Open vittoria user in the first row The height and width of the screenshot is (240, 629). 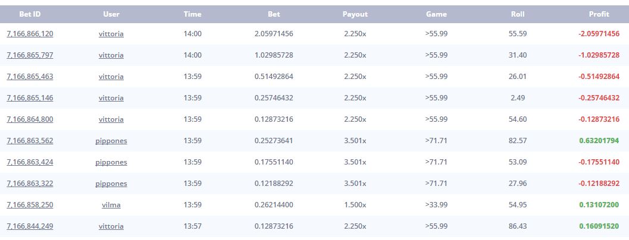click(111, 34)
